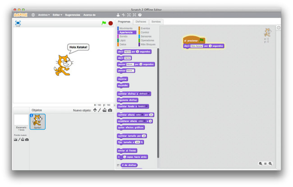The height and width of the screenshot is (187, 293).
Task: Select the Grow sprite tool
Action: pos(129,15)
